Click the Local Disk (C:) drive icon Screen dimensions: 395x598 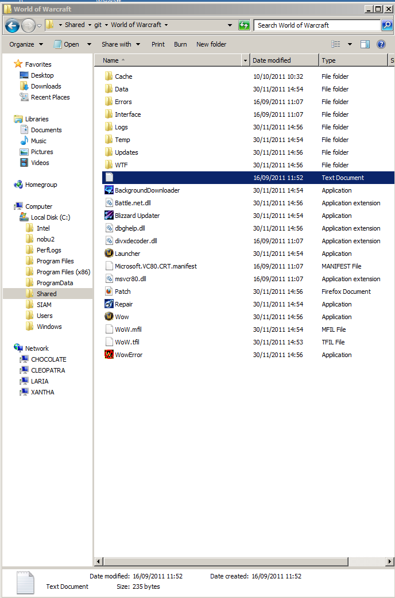24,217
